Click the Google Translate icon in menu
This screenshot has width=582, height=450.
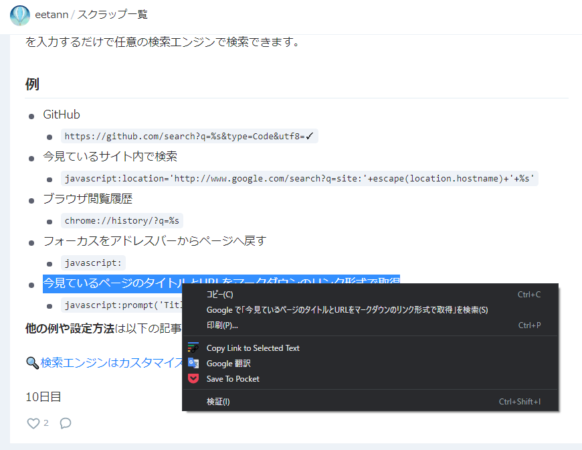pyautogui.click(x=193, y=363)
